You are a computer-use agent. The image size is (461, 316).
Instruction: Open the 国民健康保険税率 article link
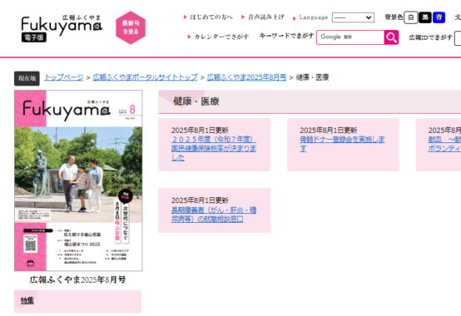[x=214, y=148]
